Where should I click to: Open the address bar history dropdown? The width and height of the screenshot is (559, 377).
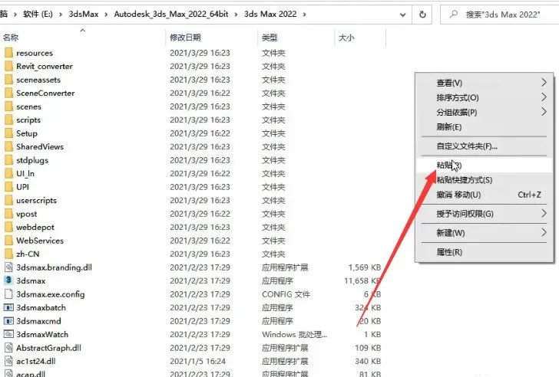403,15
